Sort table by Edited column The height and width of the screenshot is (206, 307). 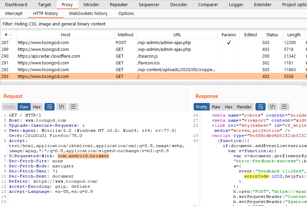(x=250, y=35)
